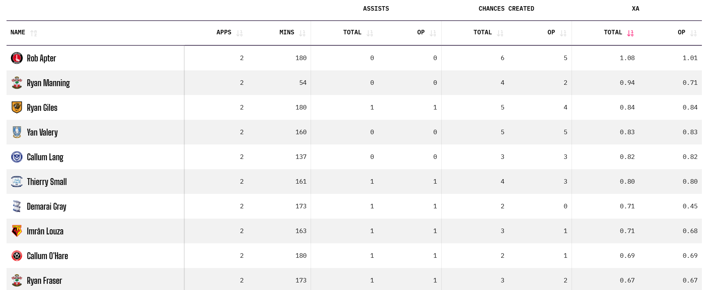706x290 pixels.
Task: Click the APPS column sort icon
Action: [x=239, y=33]
